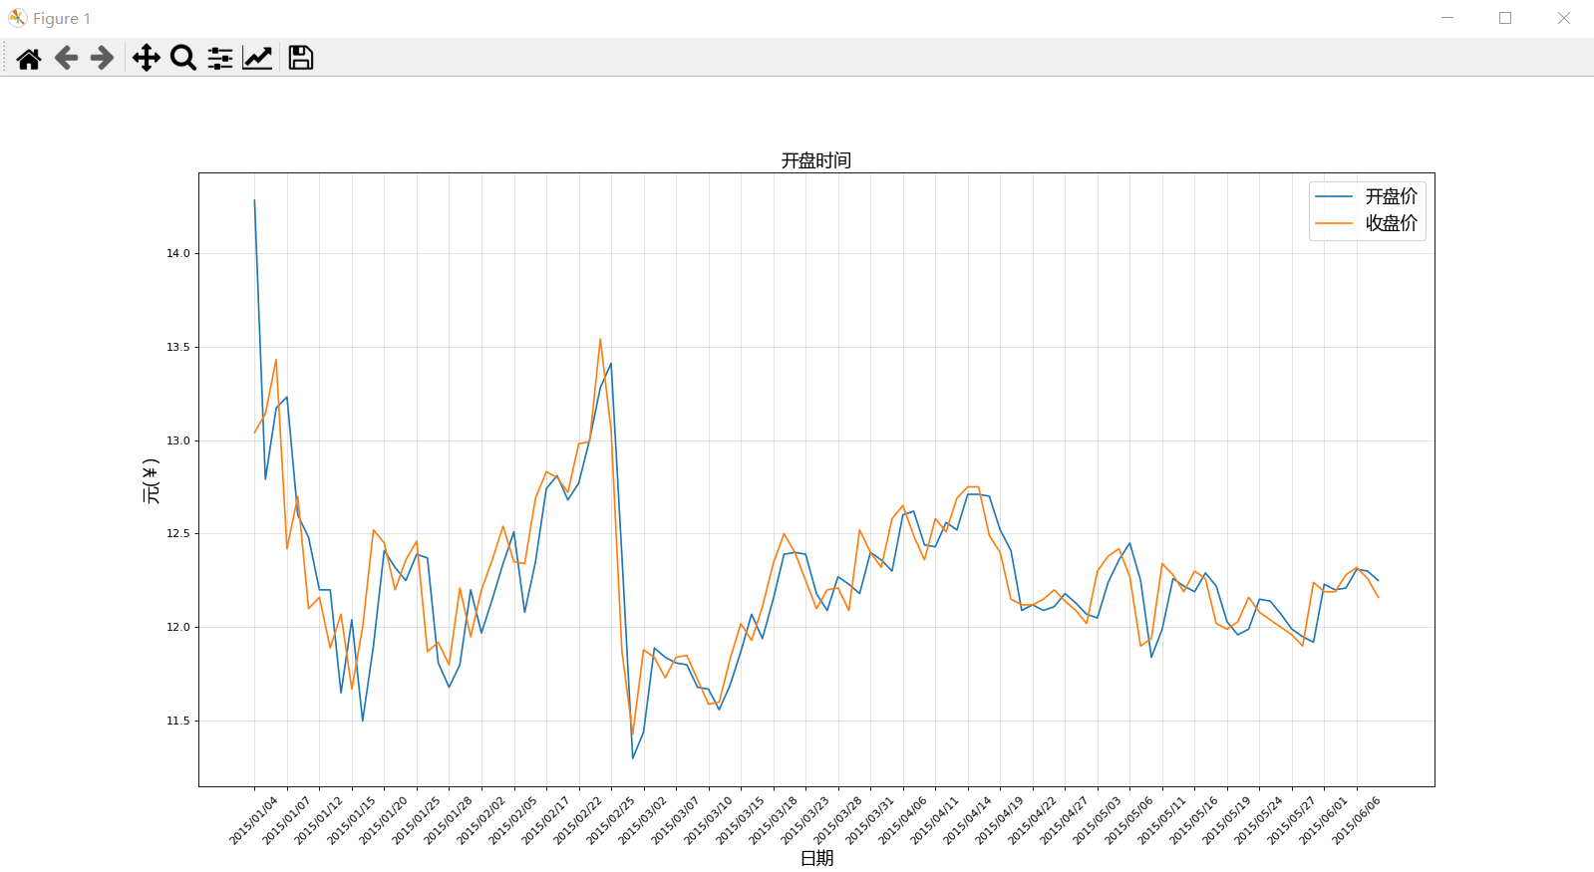
Task: Click the 2015/05/27 date tick label
Action: pos(1291,821)
